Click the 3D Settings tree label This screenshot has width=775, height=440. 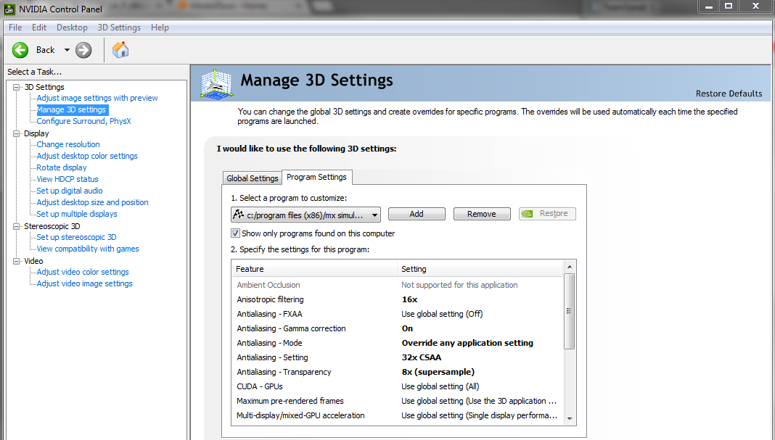44,87
